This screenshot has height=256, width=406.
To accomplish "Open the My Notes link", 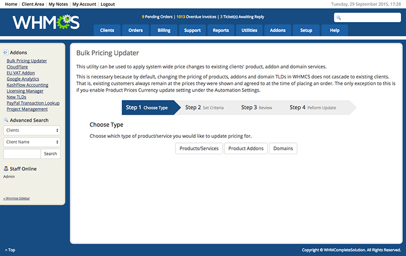I will coord(58,4).
